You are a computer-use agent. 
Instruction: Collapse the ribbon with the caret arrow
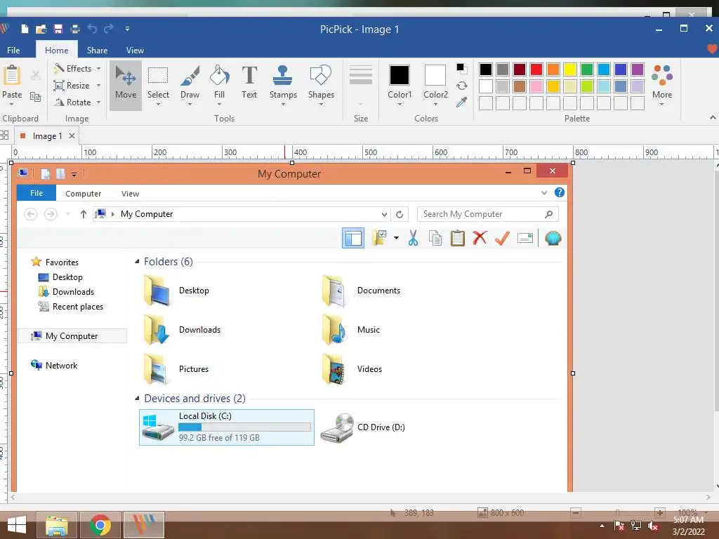pos(713,118)
